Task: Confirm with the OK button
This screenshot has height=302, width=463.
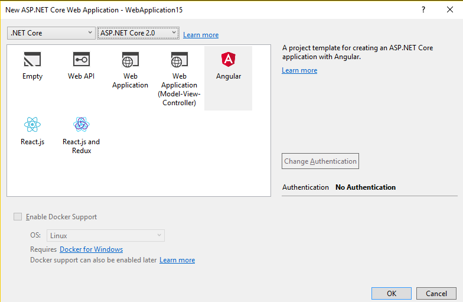Action: point(391,294)
